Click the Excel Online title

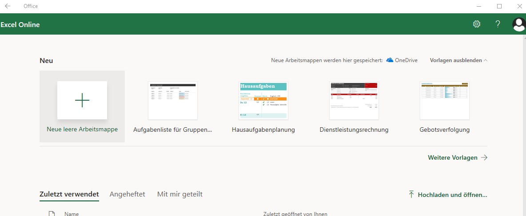pyautogui.click(x=20, y=24)
